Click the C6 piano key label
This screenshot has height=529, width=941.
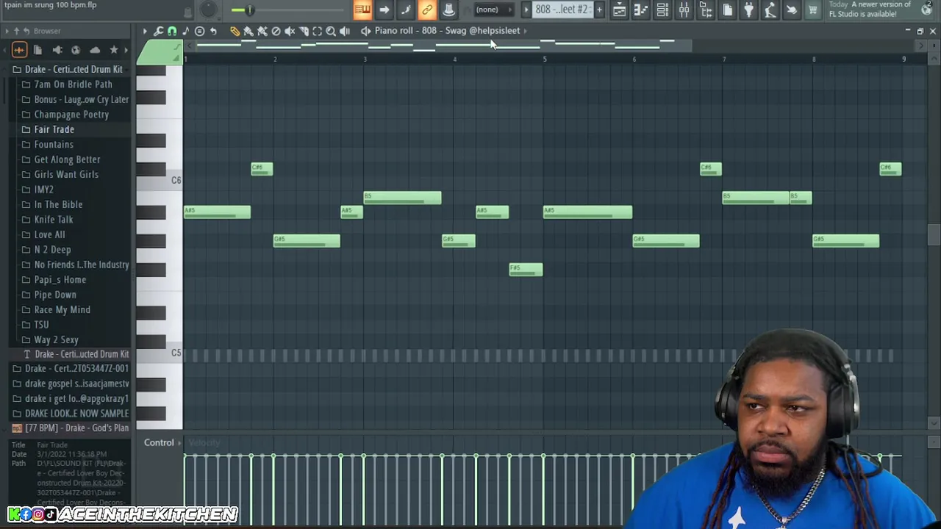(176, 181)
